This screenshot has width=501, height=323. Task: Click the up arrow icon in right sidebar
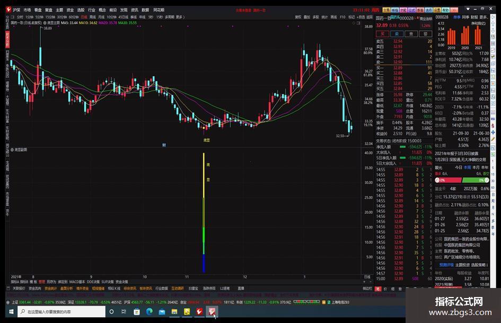pyautogui.click(x=493, y=23)
